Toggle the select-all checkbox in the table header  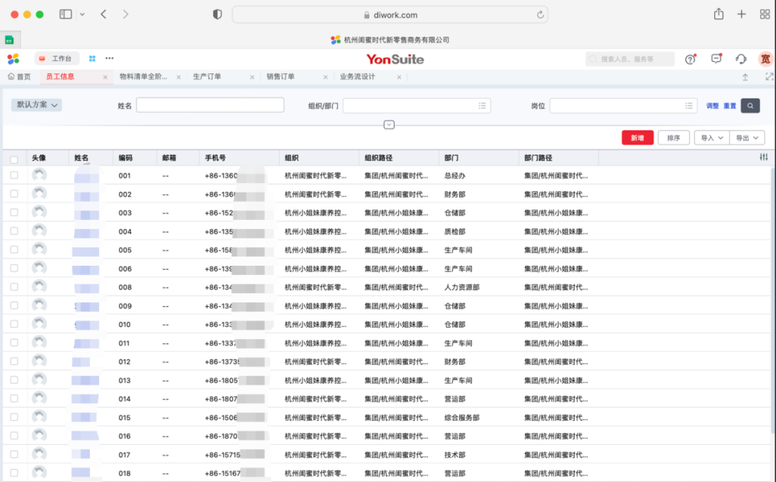coord(14,159)
